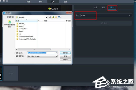The height and width of the screenshot is (90, 136).
Task: Switch to the 导出 tab
Action: tap(112, 7)
